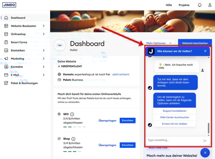
Task: Click the circular website logo placeholder
Action: pyautogui.click(x=60, y=45)
